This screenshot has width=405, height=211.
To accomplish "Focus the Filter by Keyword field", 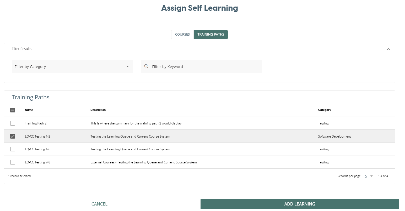I will click(x=204, y=67).
